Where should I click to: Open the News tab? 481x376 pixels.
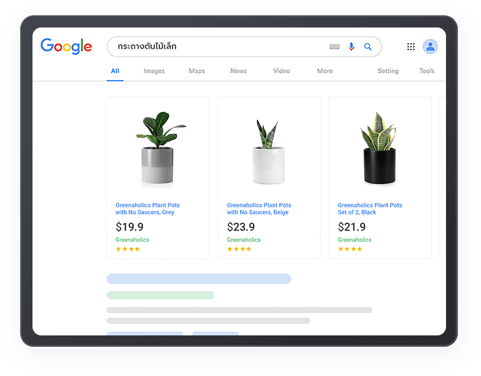238,71
